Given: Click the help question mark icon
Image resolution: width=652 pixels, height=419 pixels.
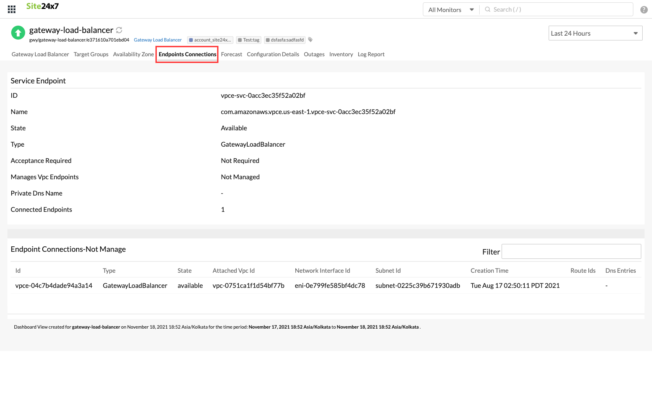Looking at the screenshot, I should [x=644, y=10].
